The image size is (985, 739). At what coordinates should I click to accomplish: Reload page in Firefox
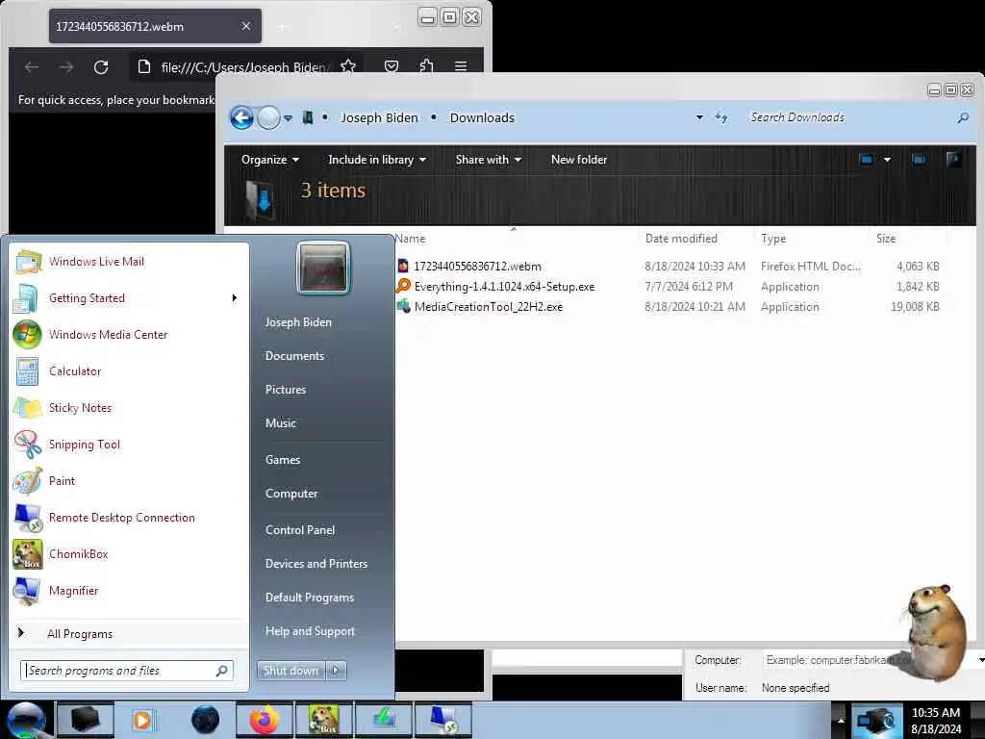[100, 66]
